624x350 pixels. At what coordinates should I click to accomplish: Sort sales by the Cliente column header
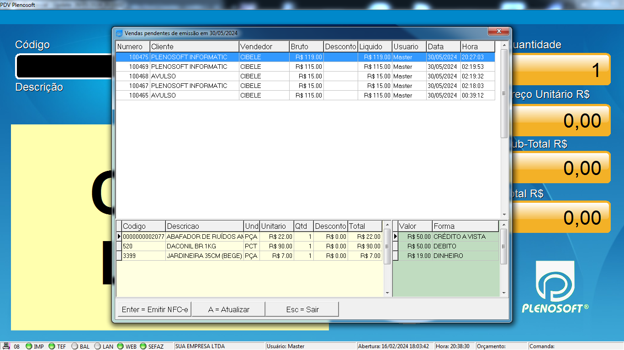(x=195, y=46)
